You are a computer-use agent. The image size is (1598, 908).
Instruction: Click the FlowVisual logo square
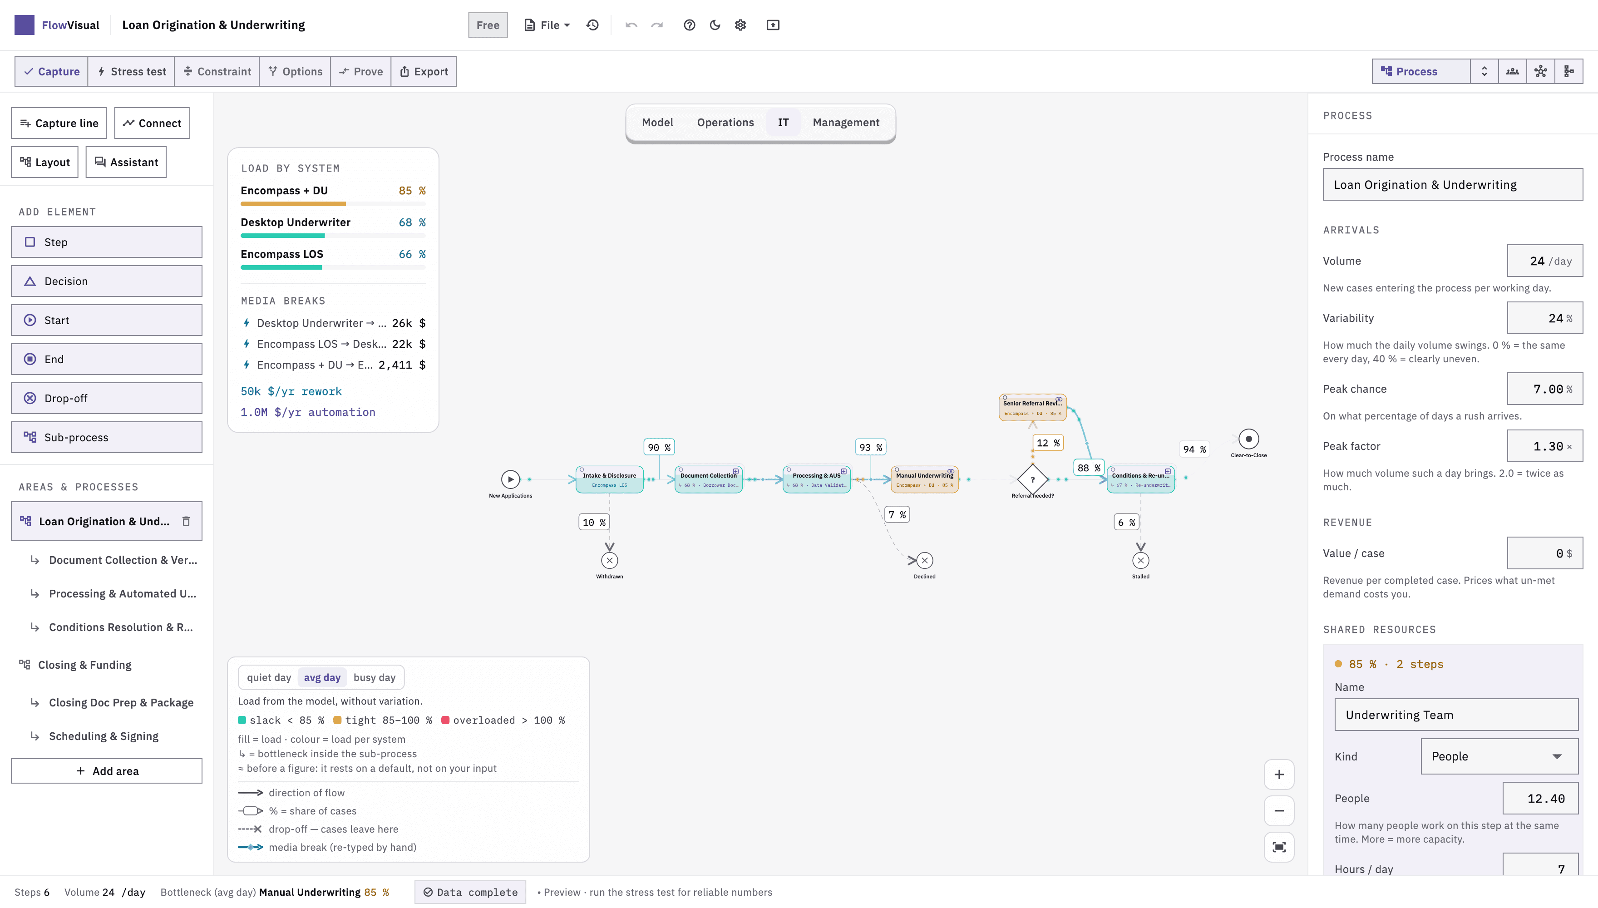(25, 25)
